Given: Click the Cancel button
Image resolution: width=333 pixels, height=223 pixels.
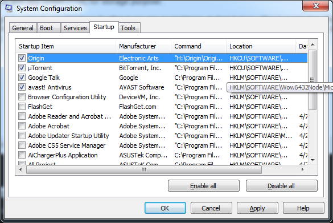Looking at the screenshot, I should pos(211,208).
